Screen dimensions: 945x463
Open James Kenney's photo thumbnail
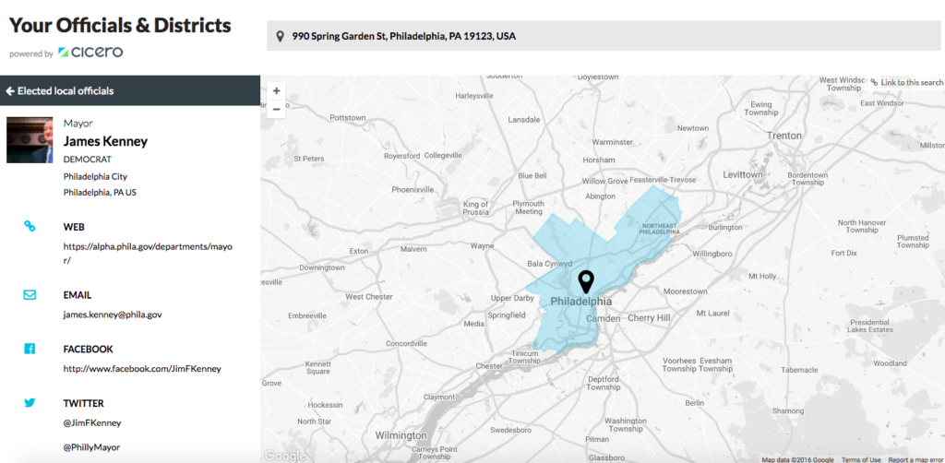[x=30, y=139]
